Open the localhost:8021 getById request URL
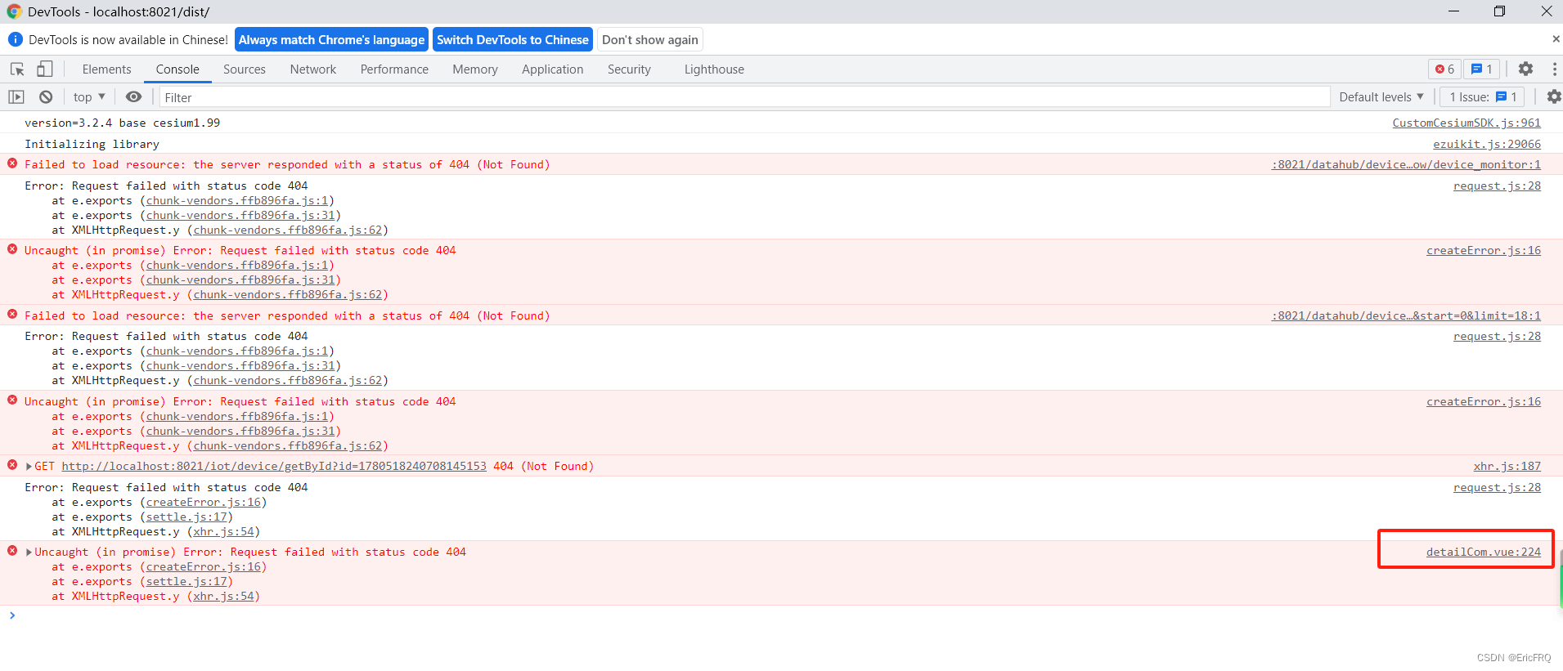This screenshot has height=671, width=1563. [274, 467]
